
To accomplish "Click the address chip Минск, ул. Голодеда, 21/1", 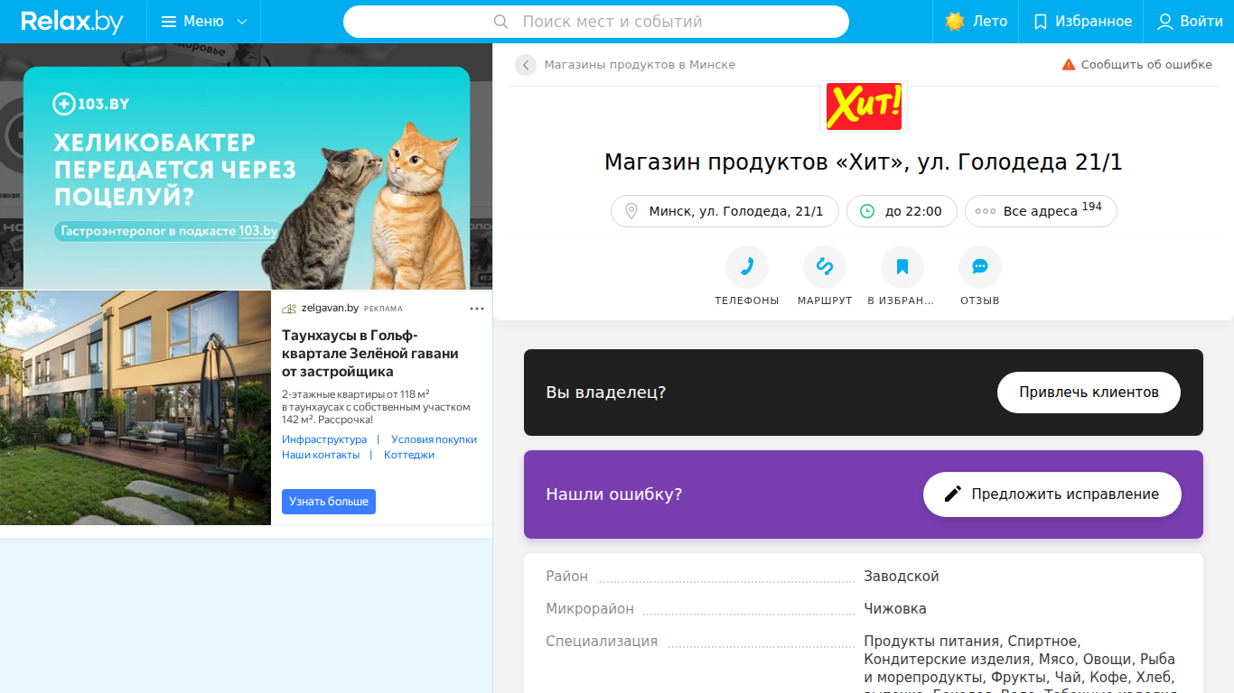I will click(725, 211).
